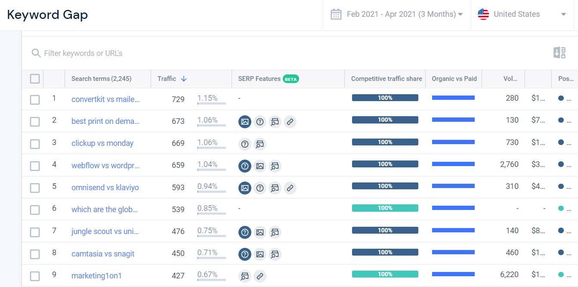The image size is (578, 287).
Task: Open the "omnisend vs klaviyo" keyword link
Action: (105, 188)
